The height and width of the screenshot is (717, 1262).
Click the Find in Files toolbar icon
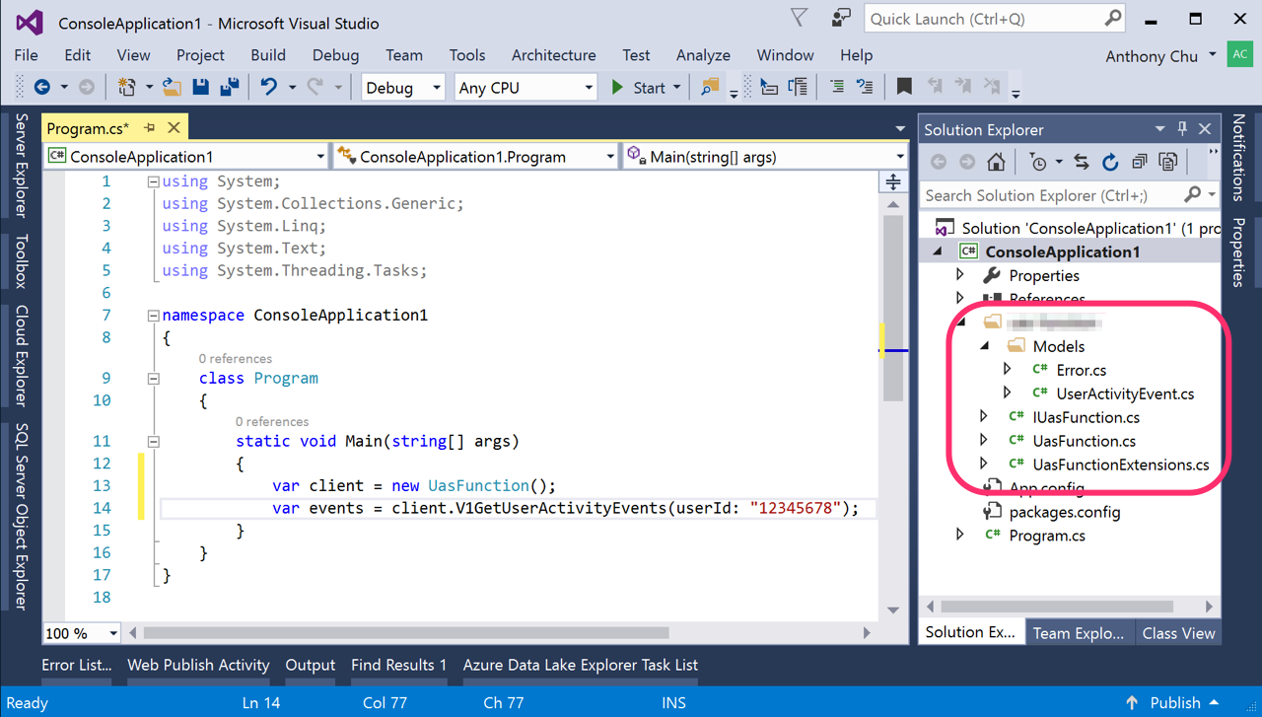(710, 87)
